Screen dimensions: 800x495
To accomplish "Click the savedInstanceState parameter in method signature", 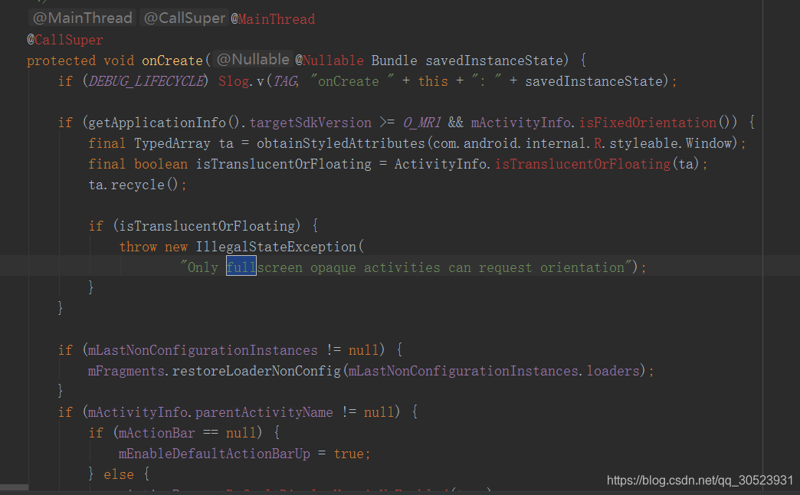I will click(494, 61).
